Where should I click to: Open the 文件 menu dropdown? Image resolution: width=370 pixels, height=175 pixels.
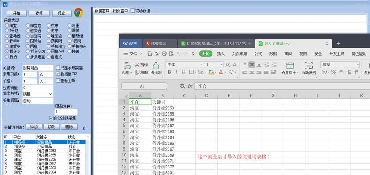(133, 54)
